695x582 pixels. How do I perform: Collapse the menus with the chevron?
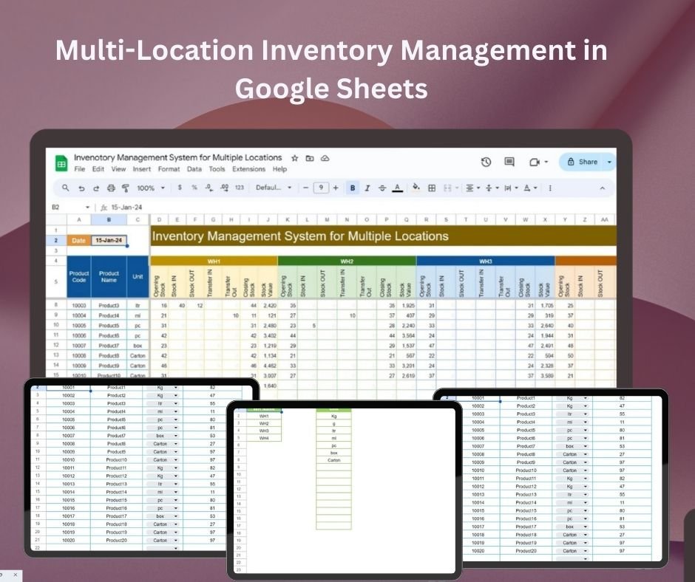602,188
